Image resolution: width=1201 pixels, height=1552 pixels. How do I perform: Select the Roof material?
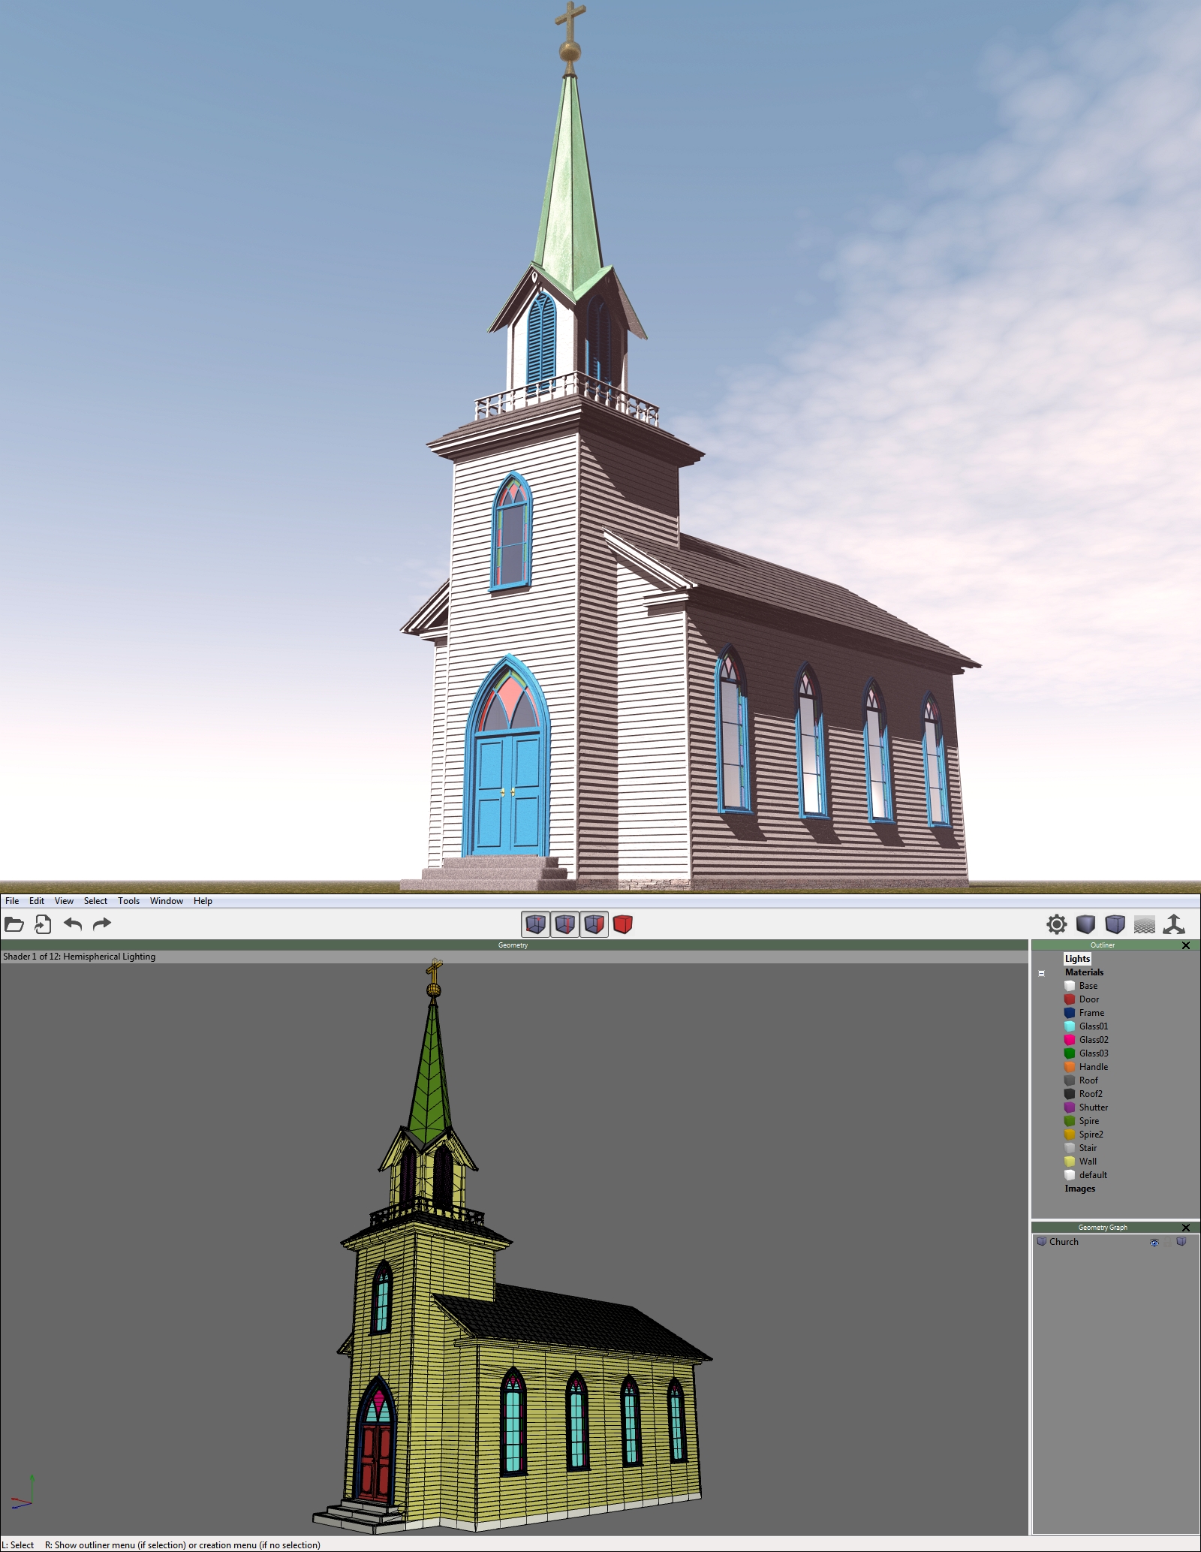click(x=1088, y=1080)
